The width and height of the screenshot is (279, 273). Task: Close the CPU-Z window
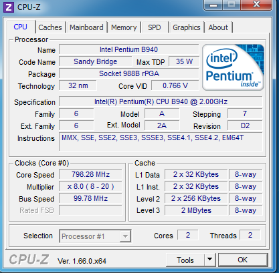pos(256,5)
